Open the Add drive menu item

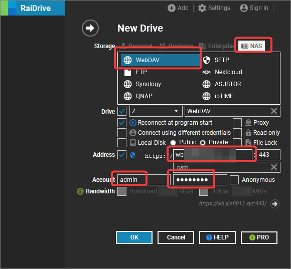point(178,8)
